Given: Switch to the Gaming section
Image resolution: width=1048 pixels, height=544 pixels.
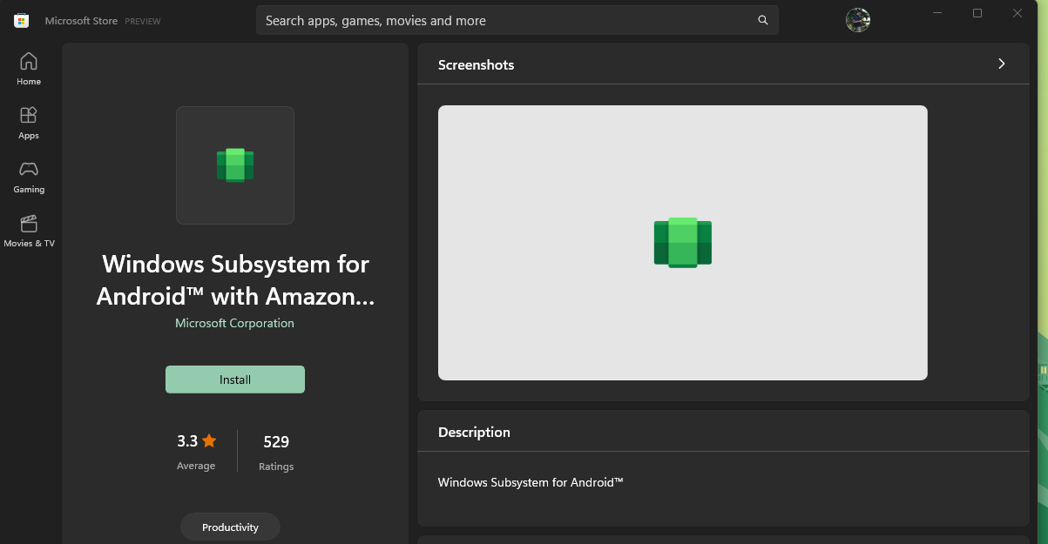Looking at the screenshot, I should [29, 176].
